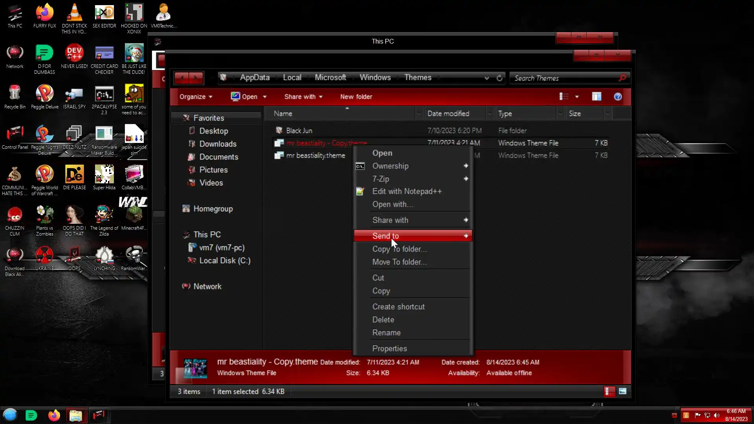Expand the Share with toolbar dropdown
Screen dimensions: 754x424
tap(303, 97)
